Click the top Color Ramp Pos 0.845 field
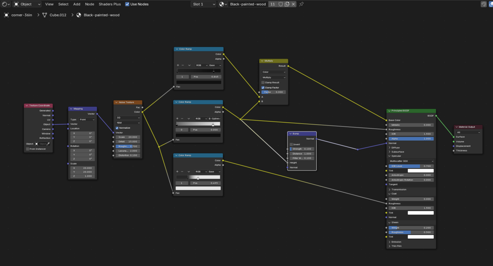The image size is (493, 266). (206, 77)
